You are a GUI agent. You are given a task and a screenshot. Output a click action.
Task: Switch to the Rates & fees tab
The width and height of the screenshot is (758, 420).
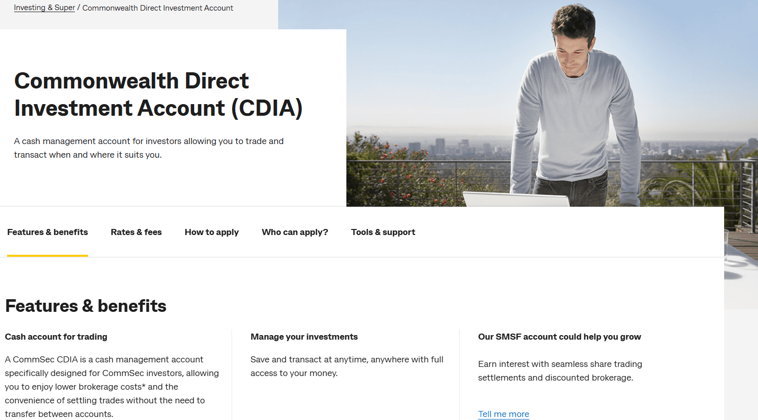point(136,232)
